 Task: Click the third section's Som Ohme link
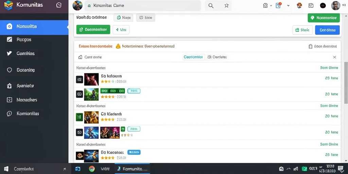(329, 144)
